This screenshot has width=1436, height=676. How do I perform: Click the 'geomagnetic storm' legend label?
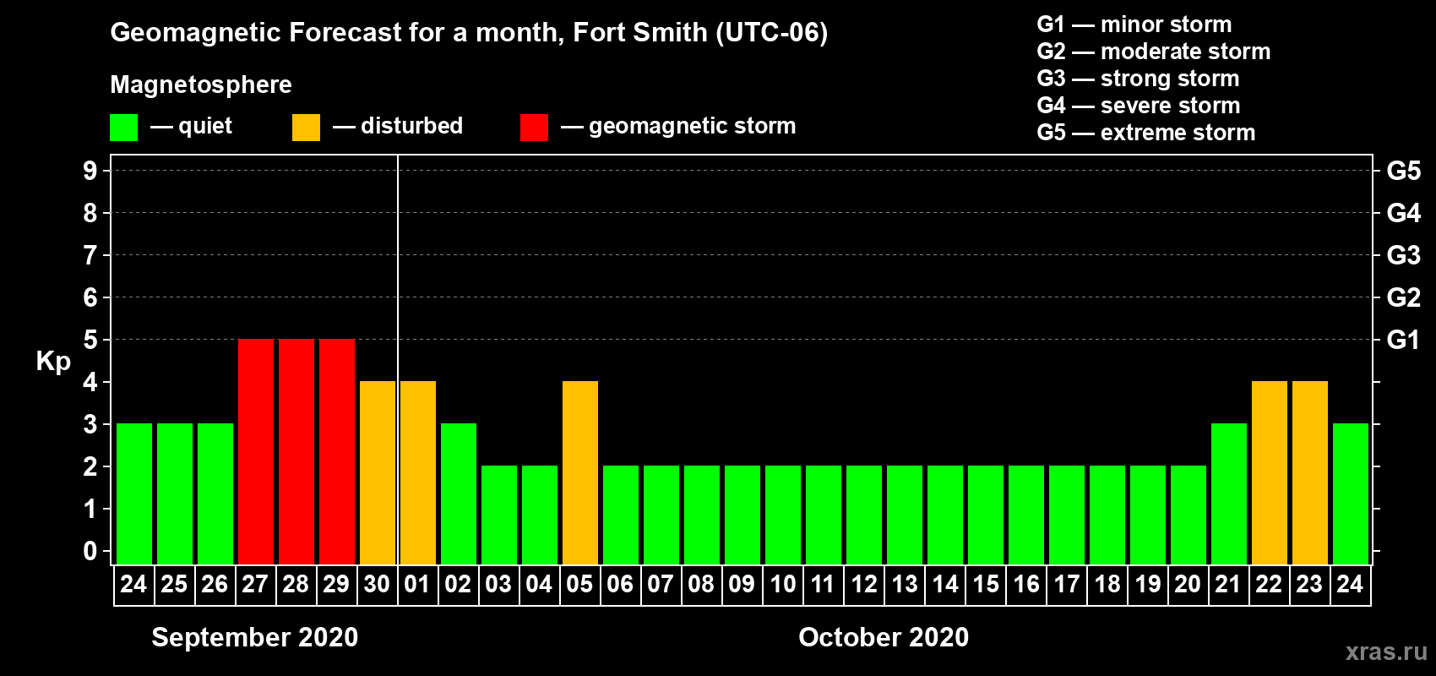692,126
